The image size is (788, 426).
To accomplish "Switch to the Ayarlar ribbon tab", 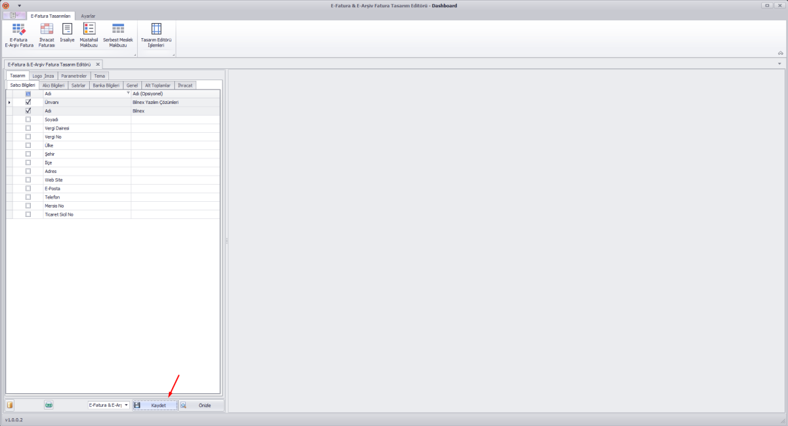I will pyautogui.click(x=88, y=15).
